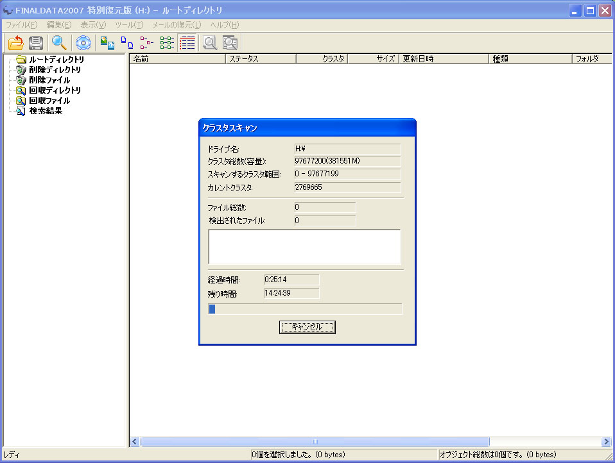Minimize the FINALDATA2007 window
Screen dimensions: 615x463
[575, 10]
